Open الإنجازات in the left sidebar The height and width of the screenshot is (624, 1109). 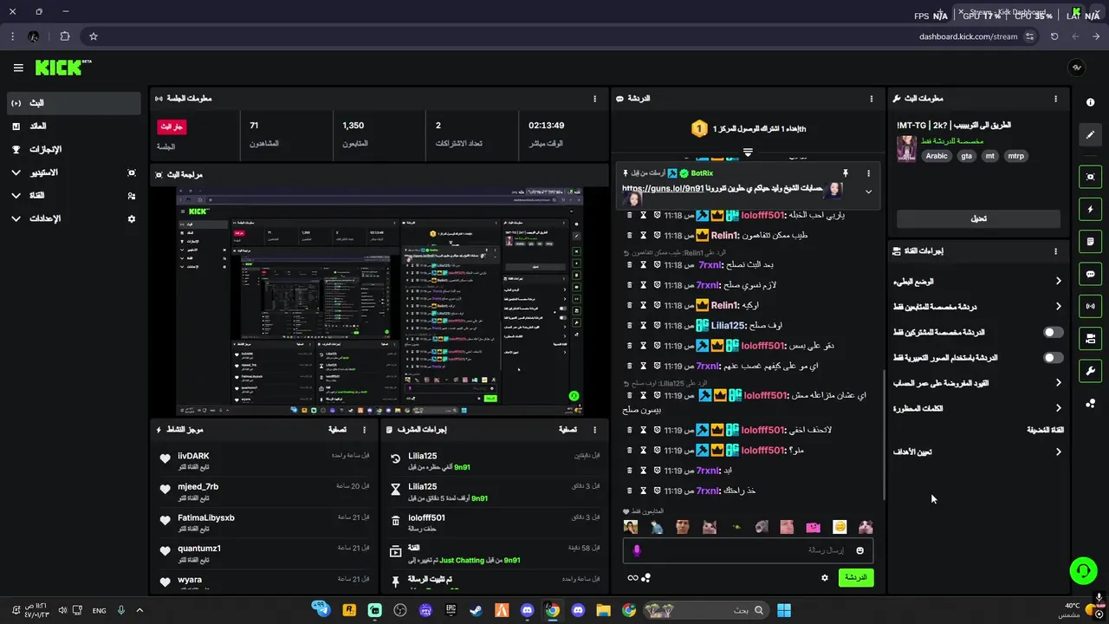[73, 149]
